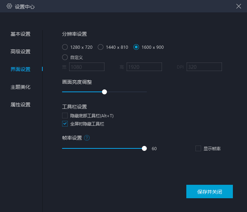Select the 1280 x 720 resolution option

coord(65,47)
